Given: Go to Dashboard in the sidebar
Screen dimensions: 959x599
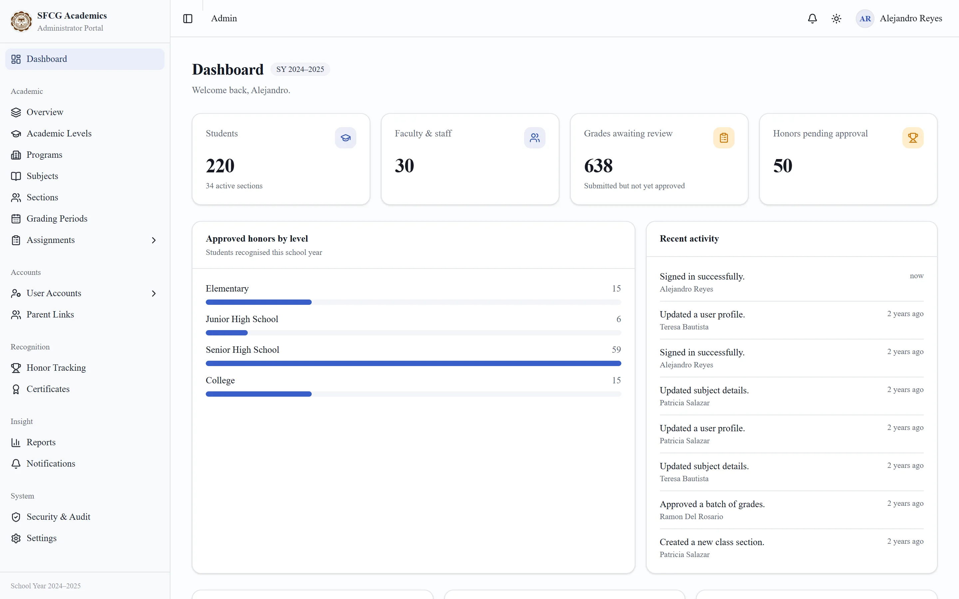Looking at the screenshot, I should tap(85, 59).
